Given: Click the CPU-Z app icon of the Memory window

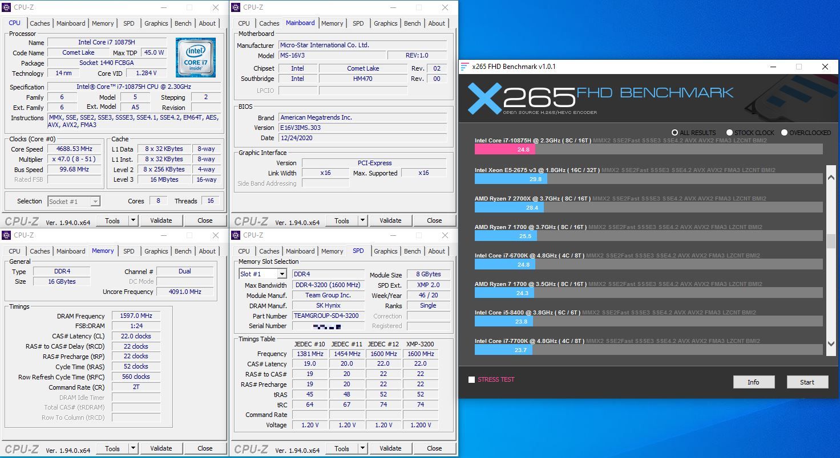Looking at the screenshot, I should coord(6,235).
